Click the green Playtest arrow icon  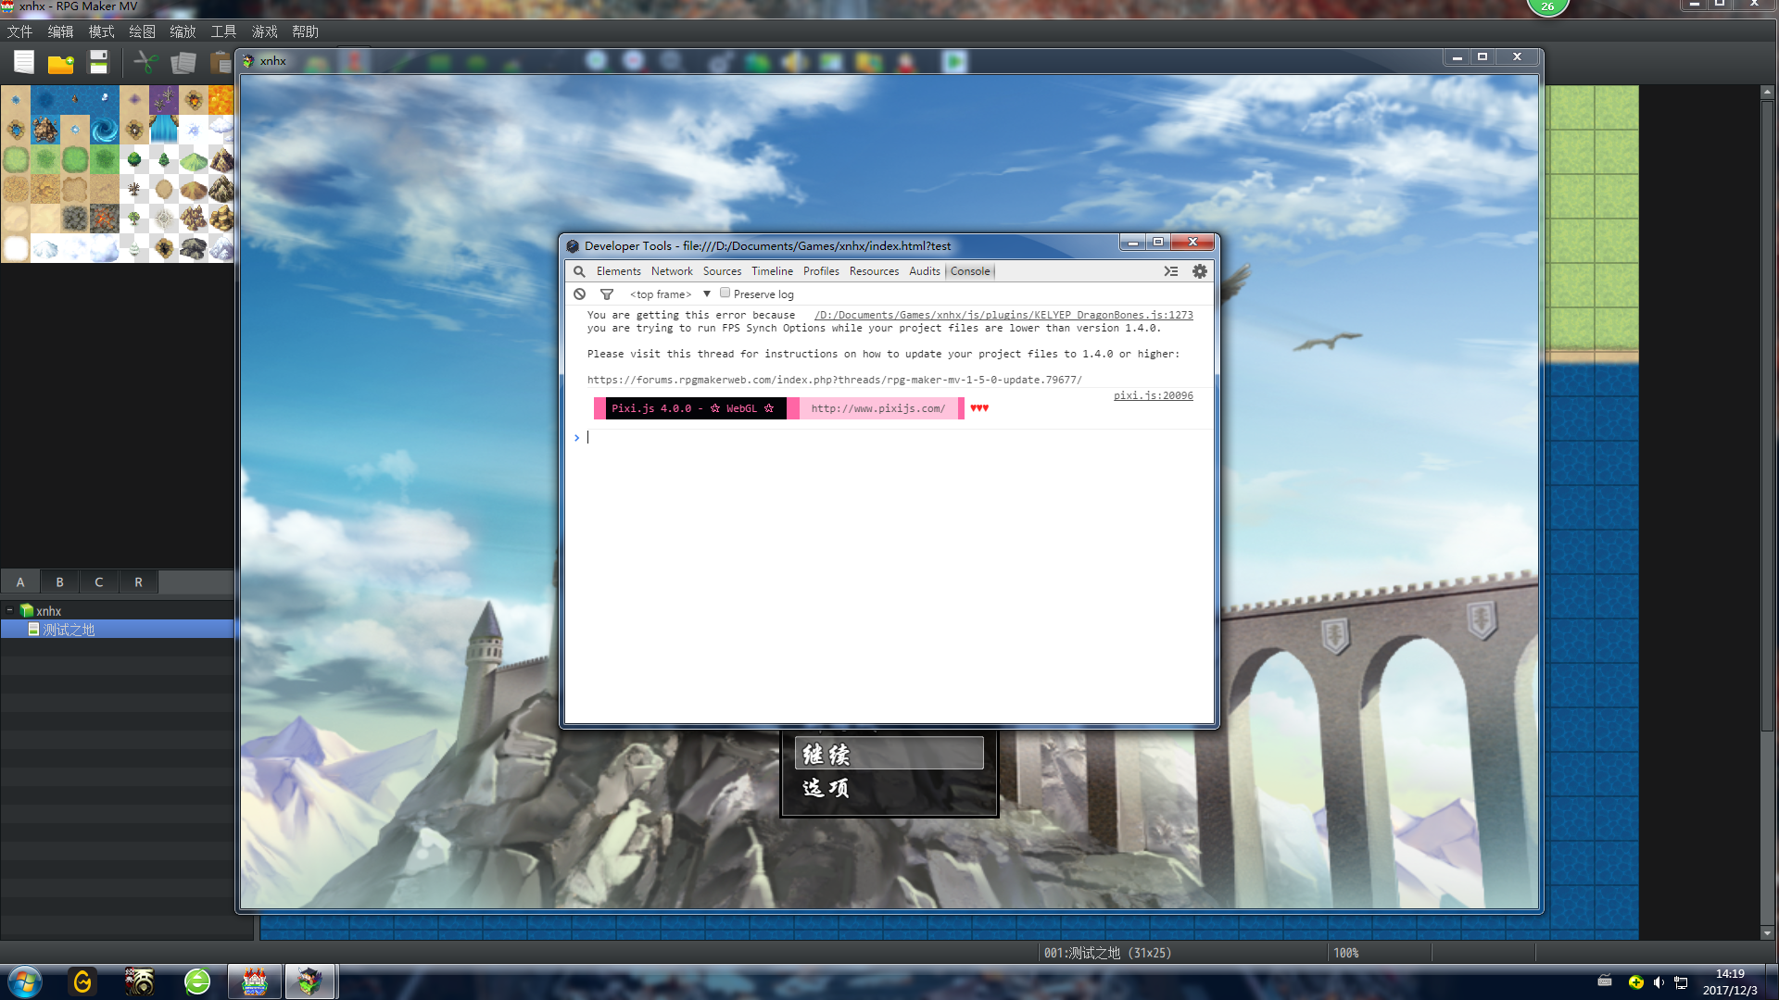click(954, 62)
